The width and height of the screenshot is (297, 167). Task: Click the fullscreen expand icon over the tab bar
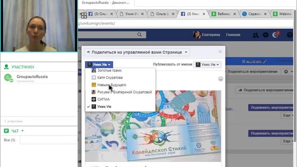tap(84, 15)
